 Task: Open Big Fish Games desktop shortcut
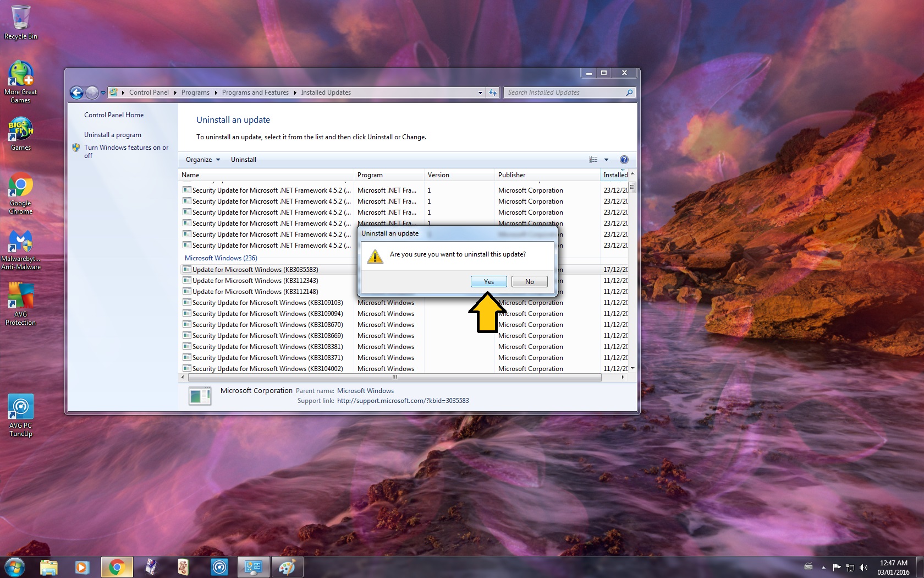[x=21, y=134]
